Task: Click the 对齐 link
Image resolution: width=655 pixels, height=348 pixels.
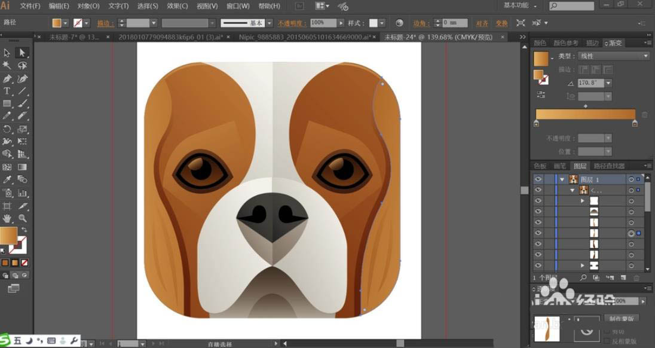Action: [482, 23]
